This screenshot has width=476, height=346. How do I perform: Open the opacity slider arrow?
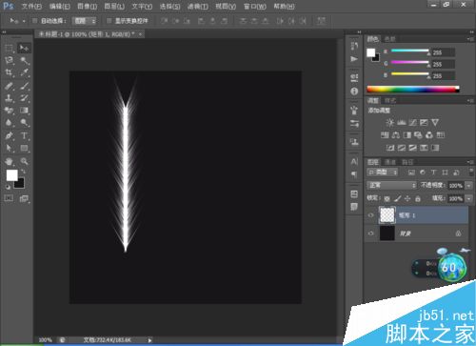469,186
